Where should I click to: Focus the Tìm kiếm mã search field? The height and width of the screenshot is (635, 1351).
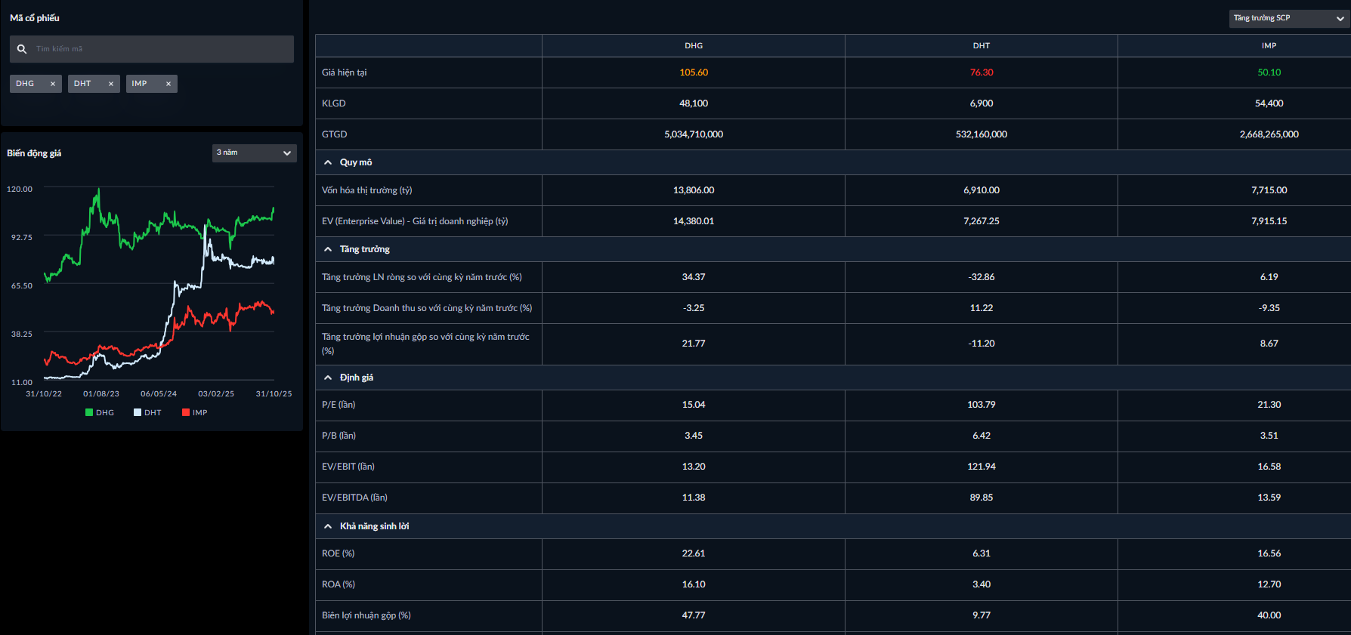[159, 49]
